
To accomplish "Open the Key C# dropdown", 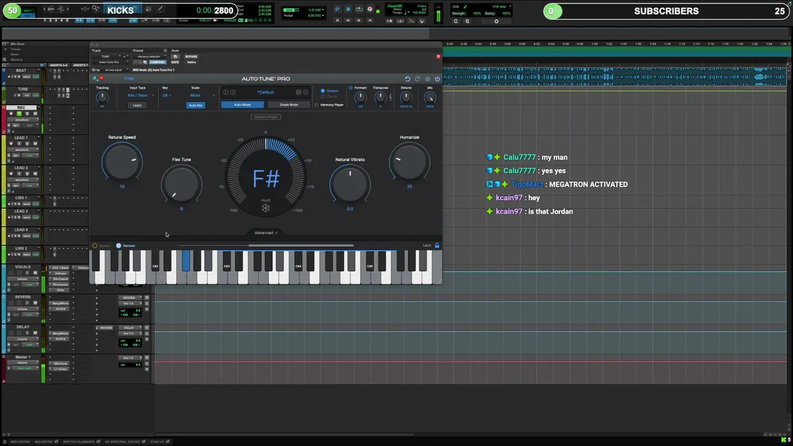I will coord(167,95).
